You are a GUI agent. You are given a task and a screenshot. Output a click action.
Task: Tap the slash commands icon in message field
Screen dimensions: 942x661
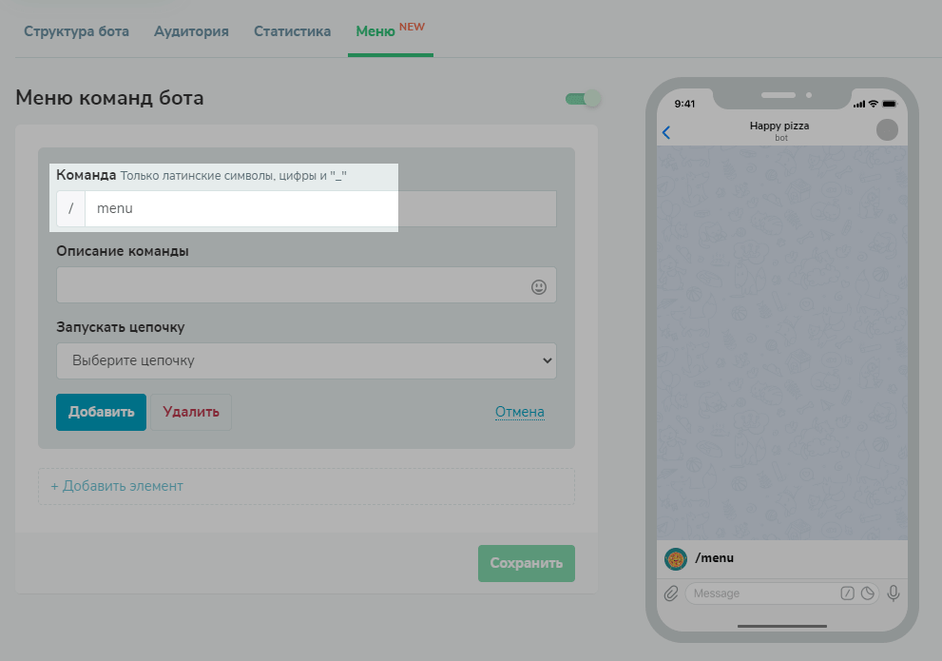tap(847, 593)
